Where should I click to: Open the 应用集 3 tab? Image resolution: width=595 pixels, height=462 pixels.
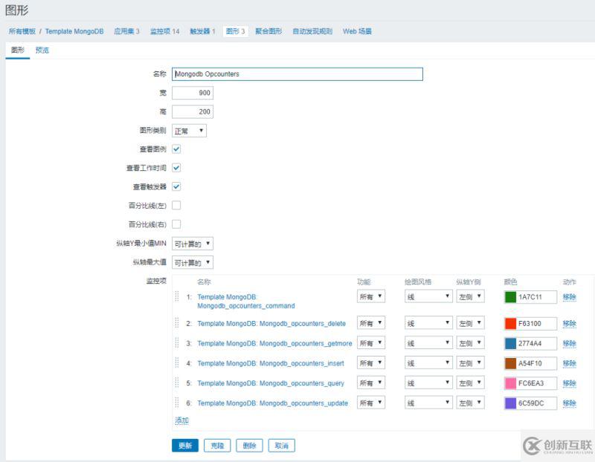pos(126,31)
